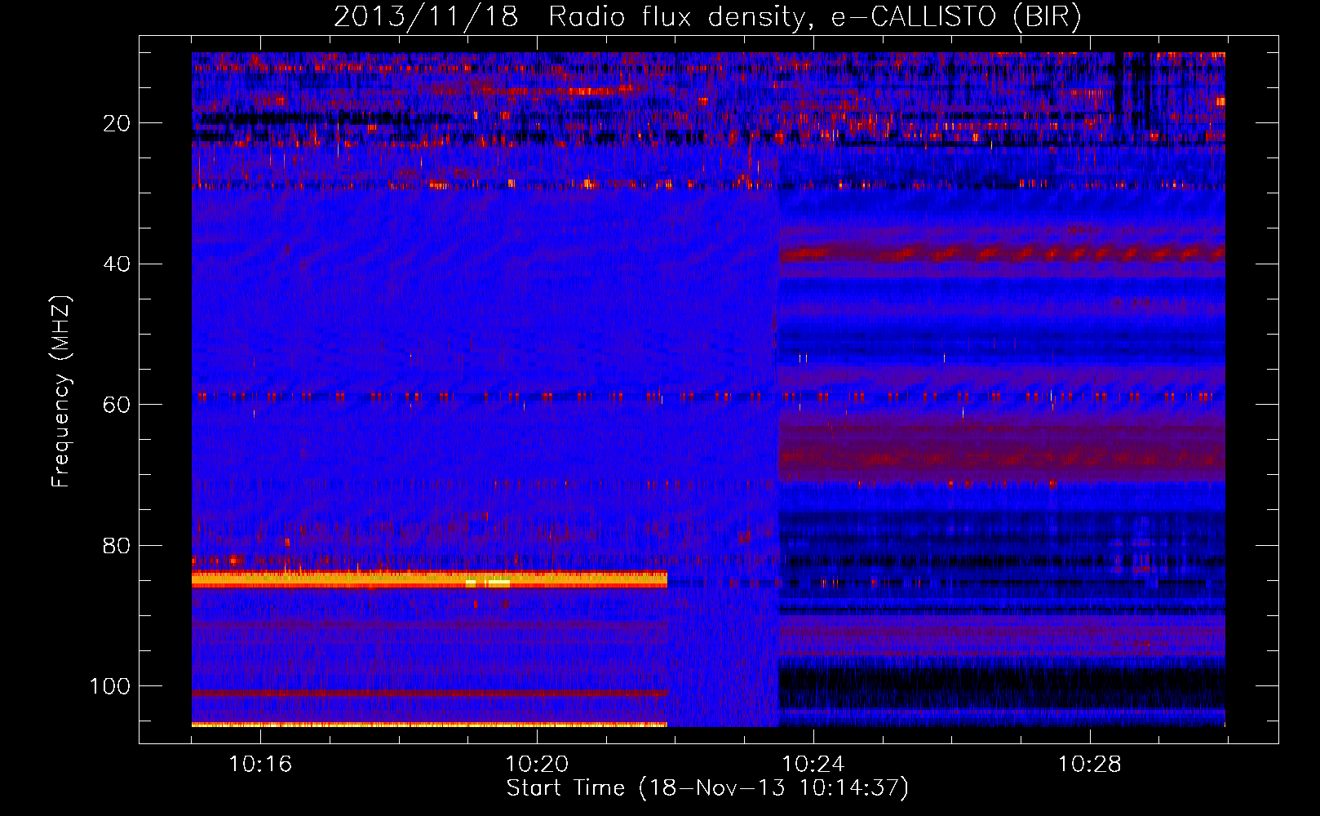Image resolution: width=1320 pixels, height=816 pixels.
Task: Select the 10:28 time tick label
Action: pos(1090,765)
